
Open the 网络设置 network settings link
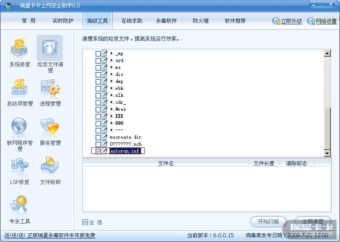click(x=326, y=21)
